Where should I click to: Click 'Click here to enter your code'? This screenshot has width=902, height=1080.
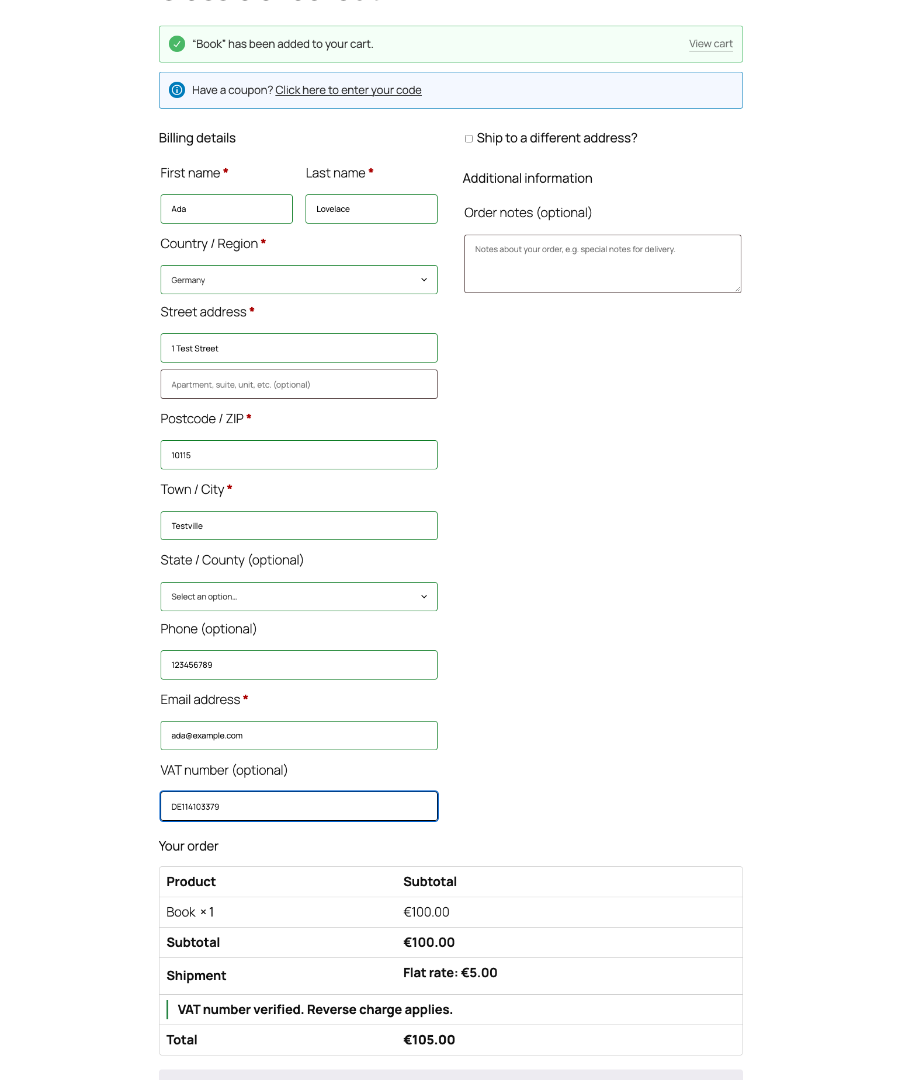(348, 90)
